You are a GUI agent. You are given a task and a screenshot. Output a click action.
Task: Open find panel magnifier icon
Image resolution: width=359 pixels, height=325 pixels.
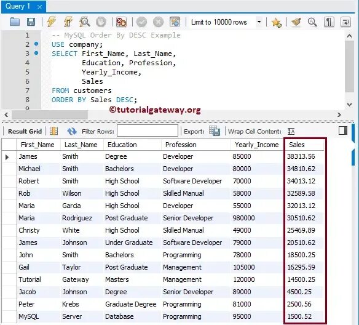click(x=312, y=22)
